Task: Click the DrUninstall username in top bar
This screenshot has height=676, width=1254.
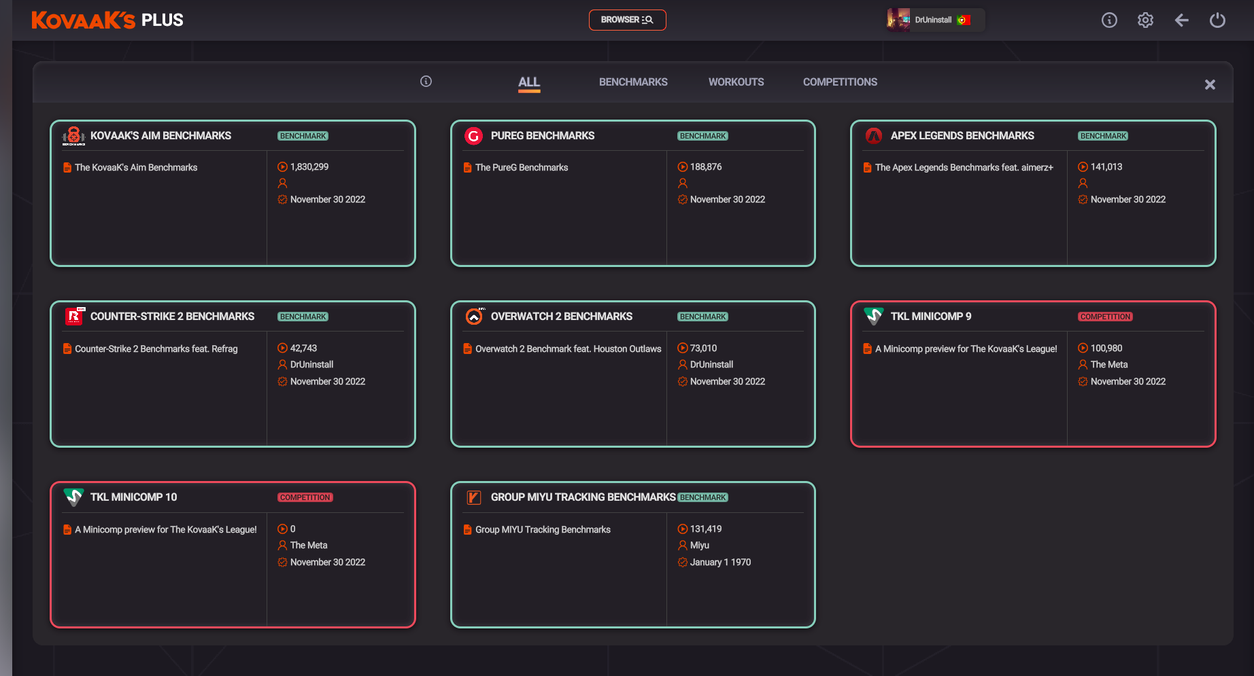Action: 933,20
